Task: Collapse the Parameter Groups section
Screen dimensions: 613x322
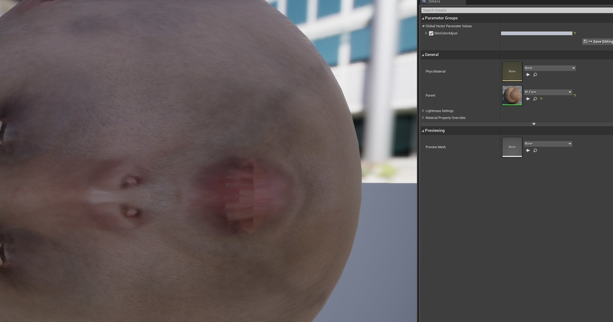Action: 423,19
